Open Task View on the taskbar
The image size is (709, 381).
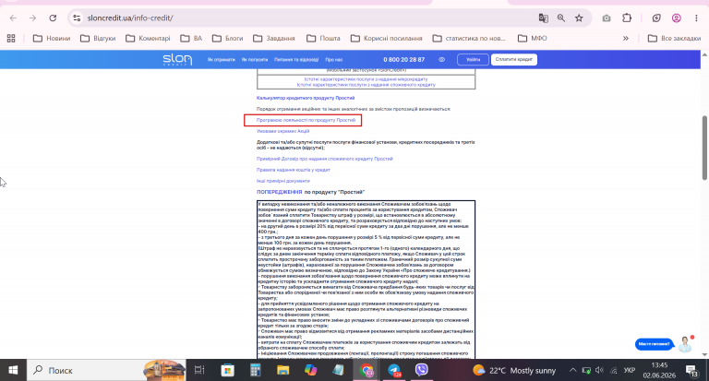199,370
